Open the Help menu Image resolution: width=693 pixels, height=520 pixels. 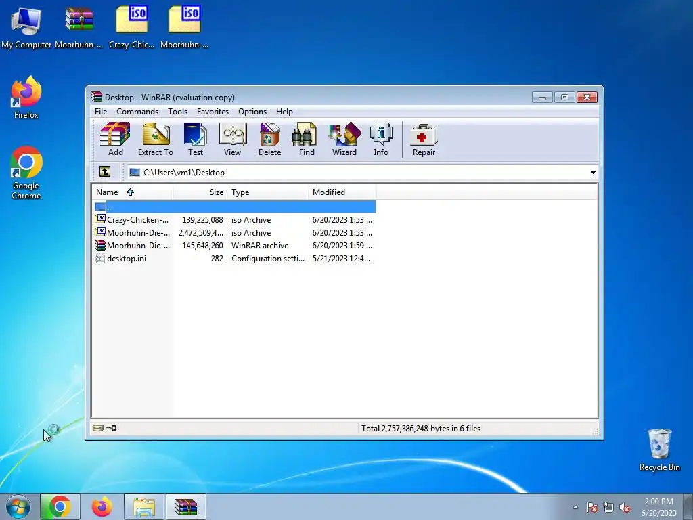285,112
